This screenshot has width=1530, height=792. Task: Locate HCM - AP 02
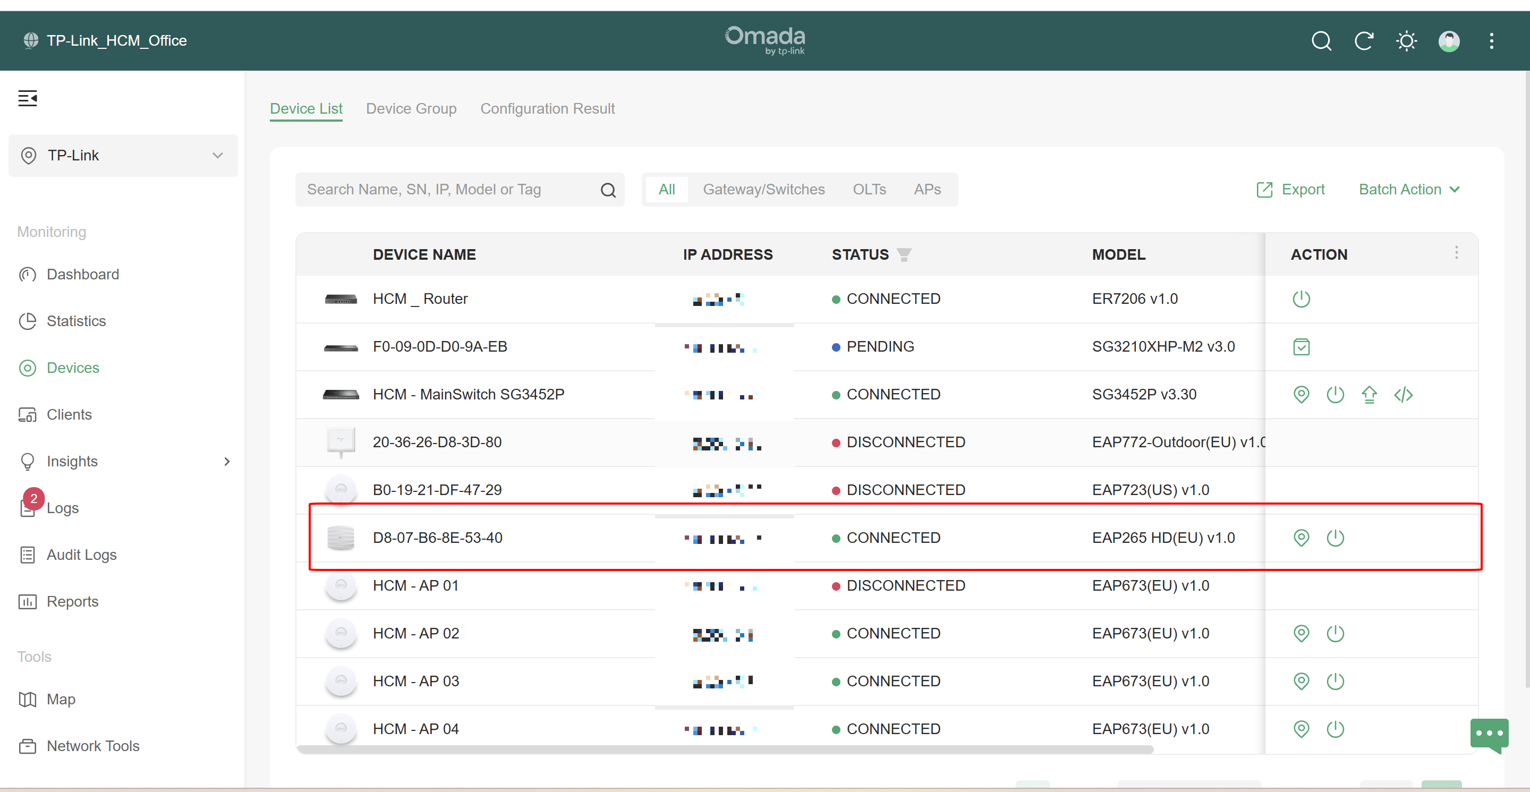click(x=1300, y=634)
